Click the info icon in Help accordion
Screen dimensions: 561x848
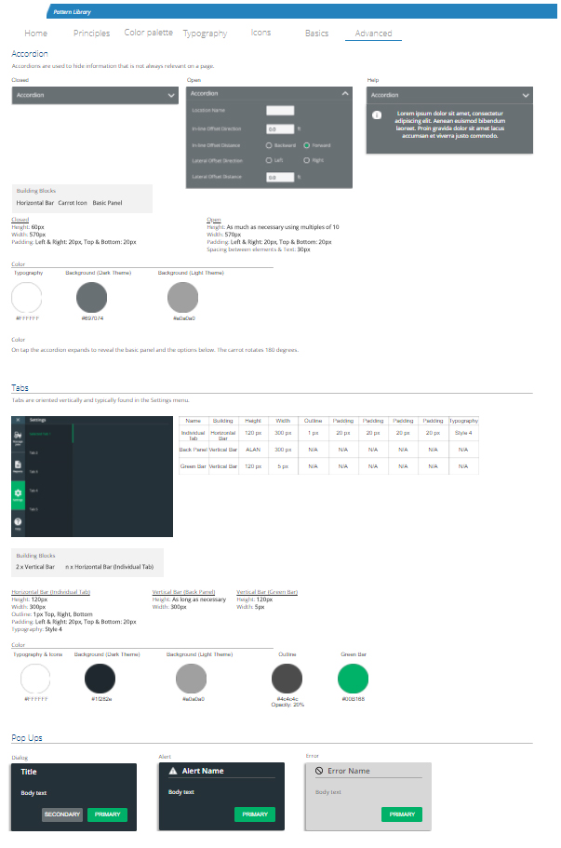coord(377,115)
